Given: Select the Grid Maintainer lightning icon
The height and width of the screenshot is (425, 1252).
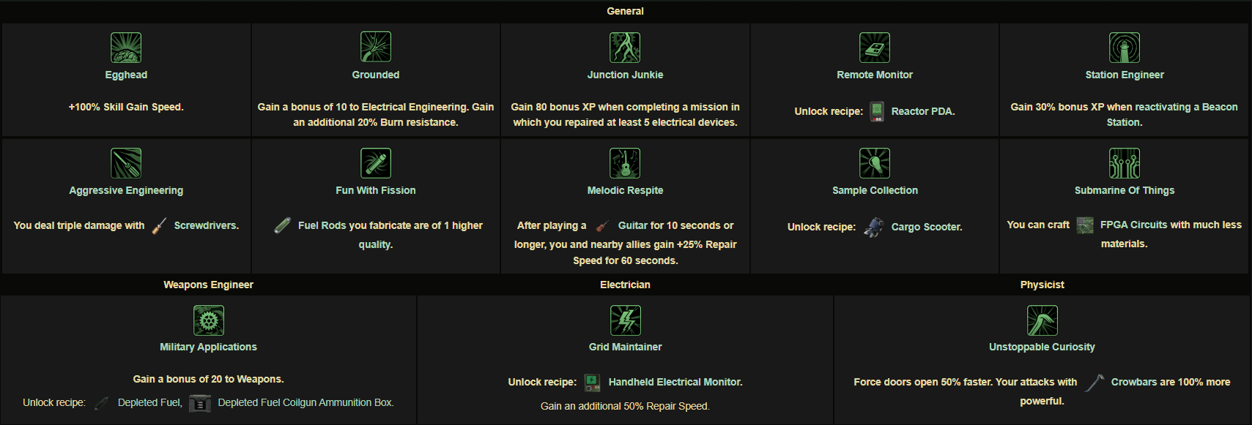Looking at the screenshot, I should pos(626,320).
